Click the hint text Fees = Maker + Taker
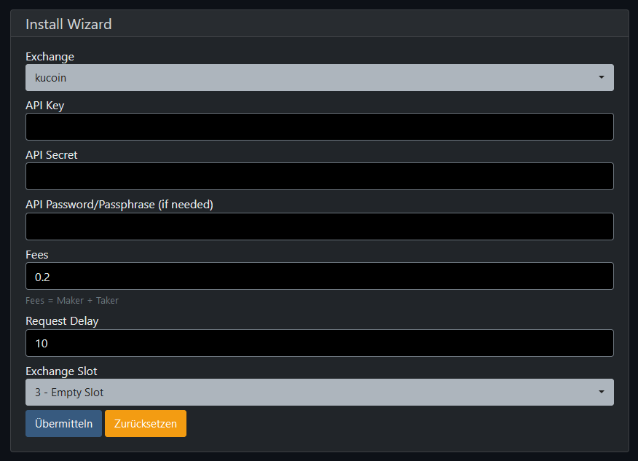Viewport: 638px width, 461px height. tap(73, 300)
